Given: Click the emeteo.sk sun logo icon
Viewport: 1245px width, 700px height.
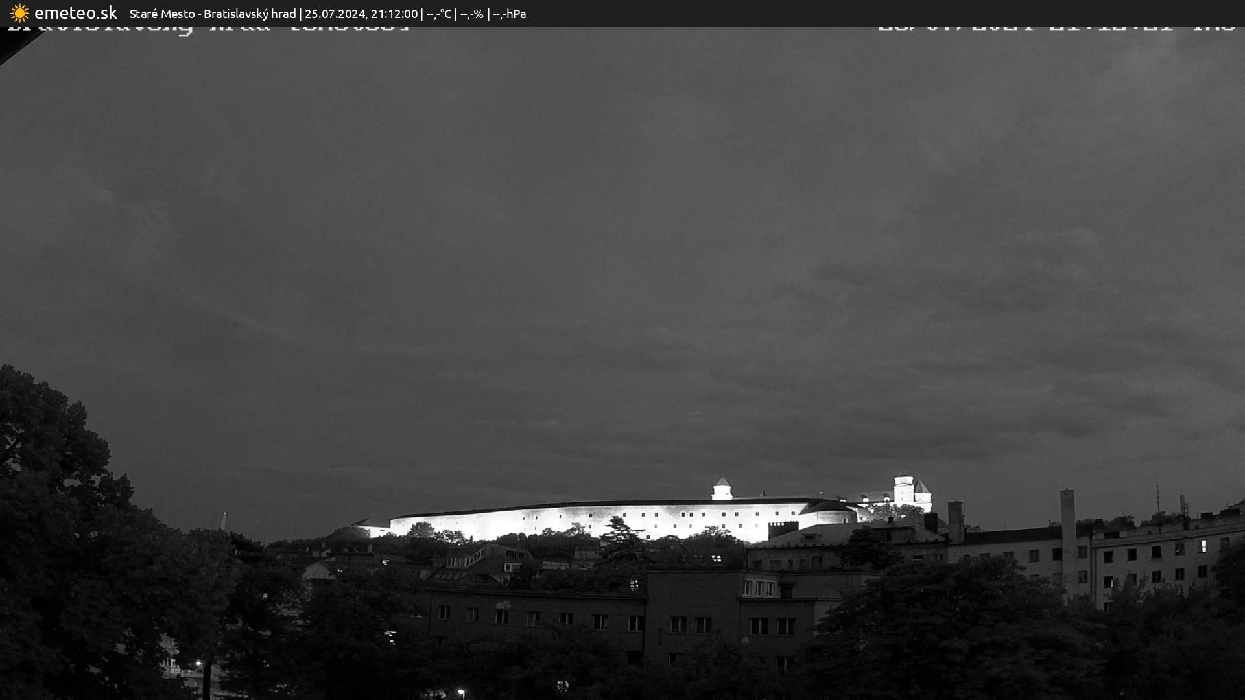Looking at the screenshot, I should (x=19, y=13).
